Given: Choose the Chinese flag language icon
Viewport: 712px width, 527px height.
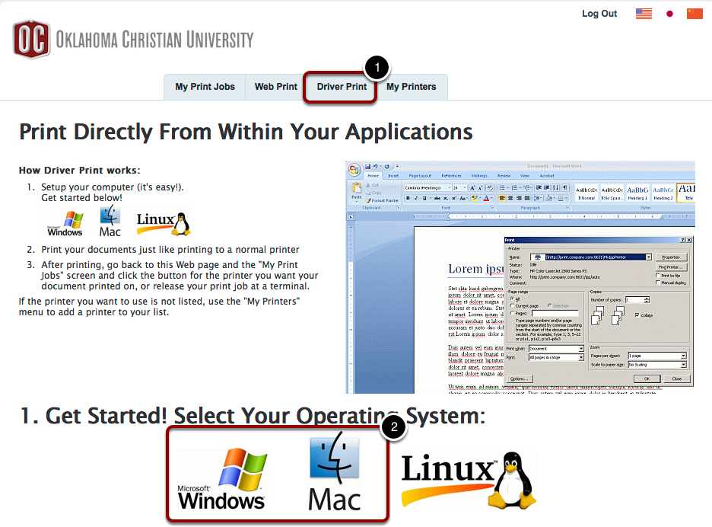Looking at the screenshot, I should tap(695, 14).
